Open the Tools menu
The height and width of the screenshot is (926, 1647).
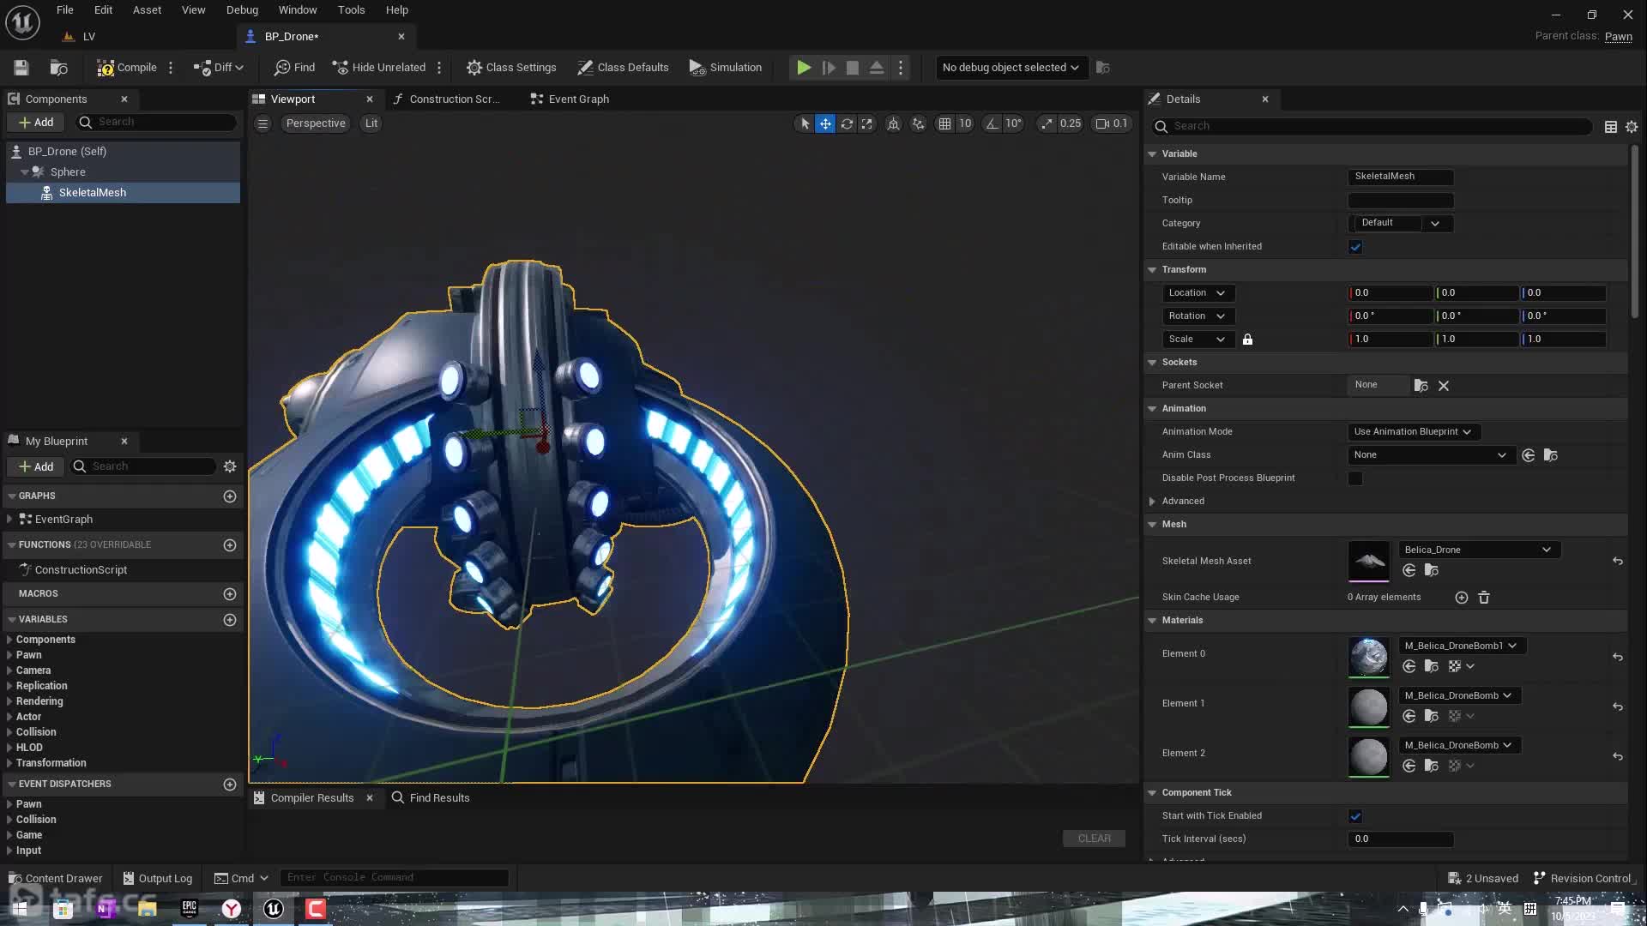[x=351, y=10]
